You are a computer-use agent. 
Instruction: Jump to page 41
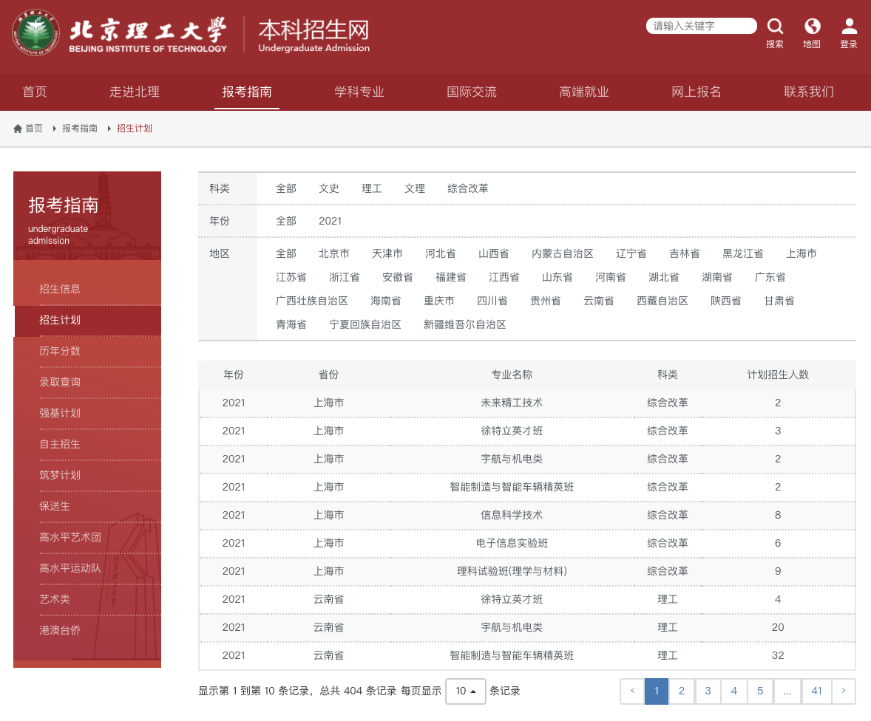(x=816, y=691)
